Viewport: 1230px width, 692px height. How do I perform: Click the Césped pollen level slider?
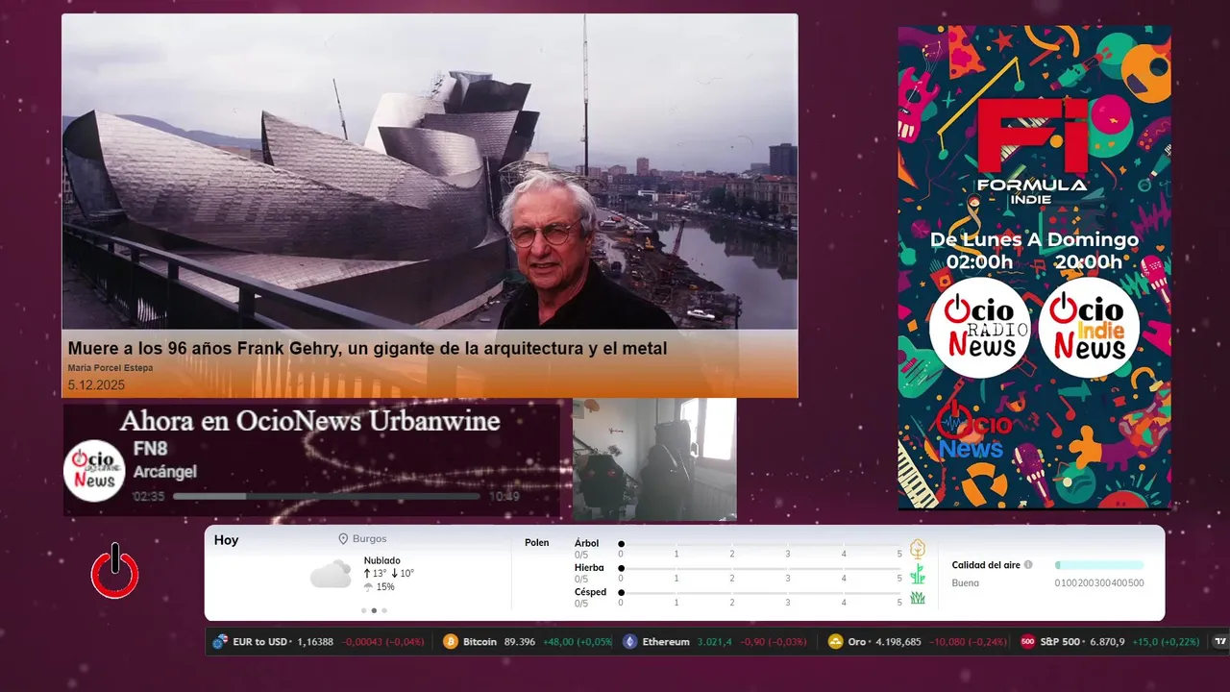[761, 592]
